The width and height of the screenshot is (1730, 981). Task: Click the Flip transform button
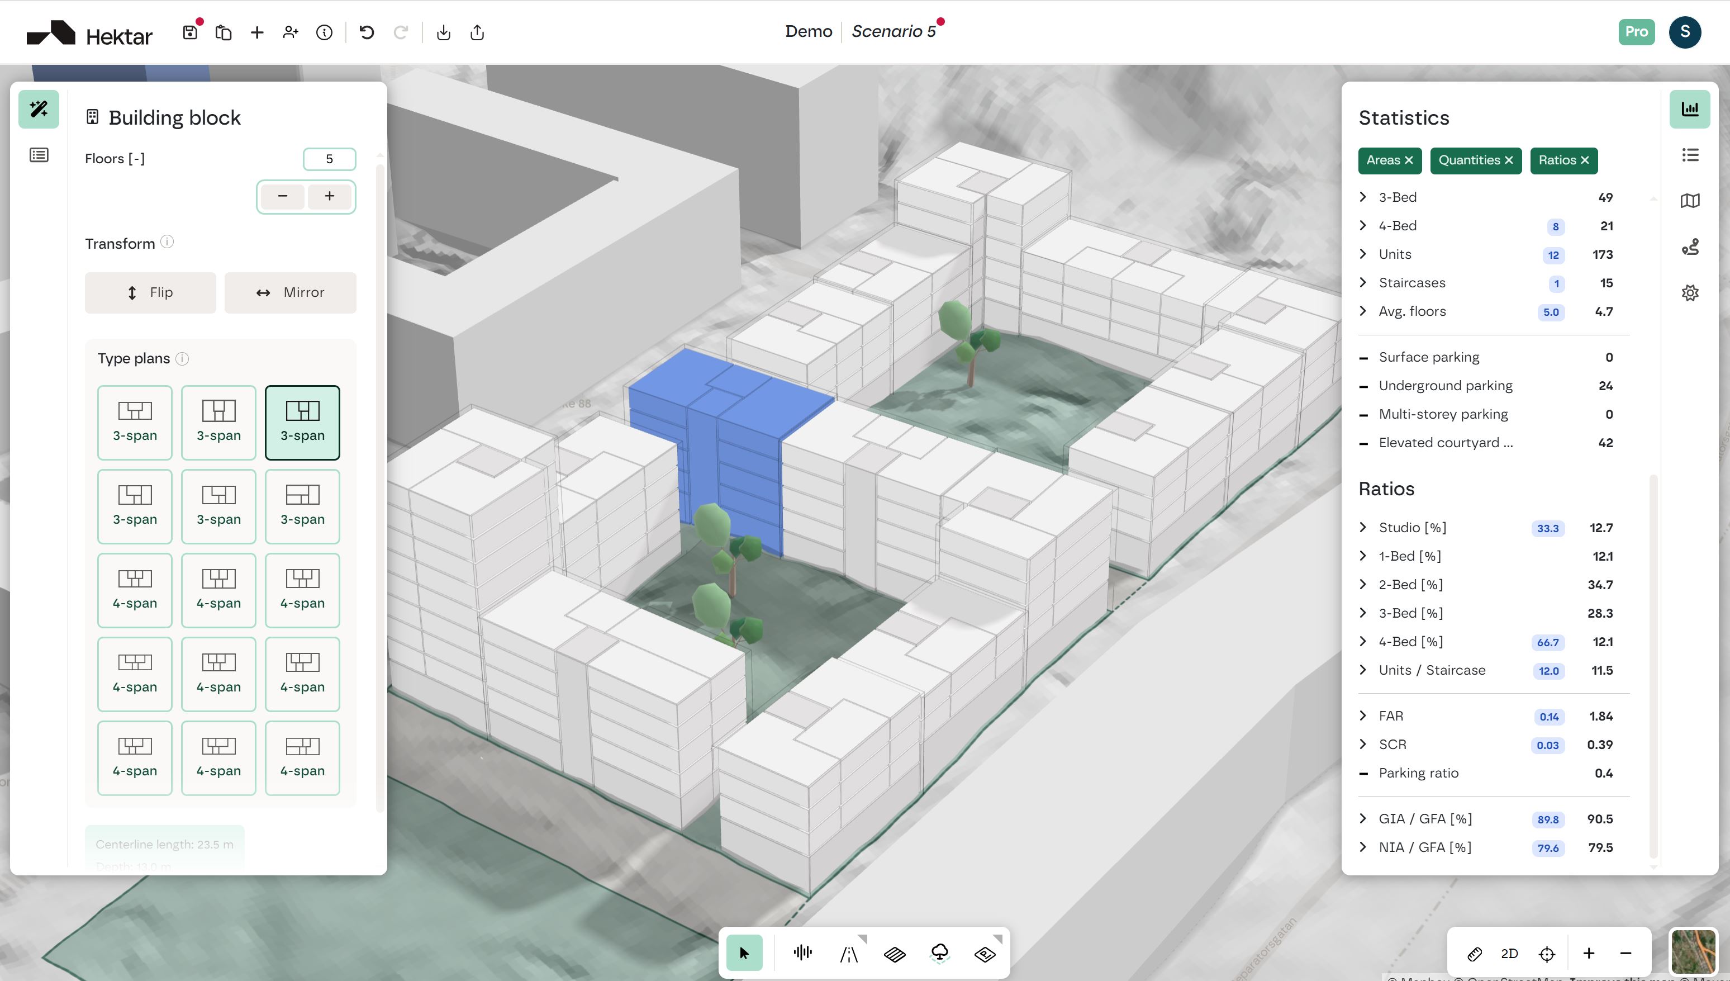[x=150, y=292]
